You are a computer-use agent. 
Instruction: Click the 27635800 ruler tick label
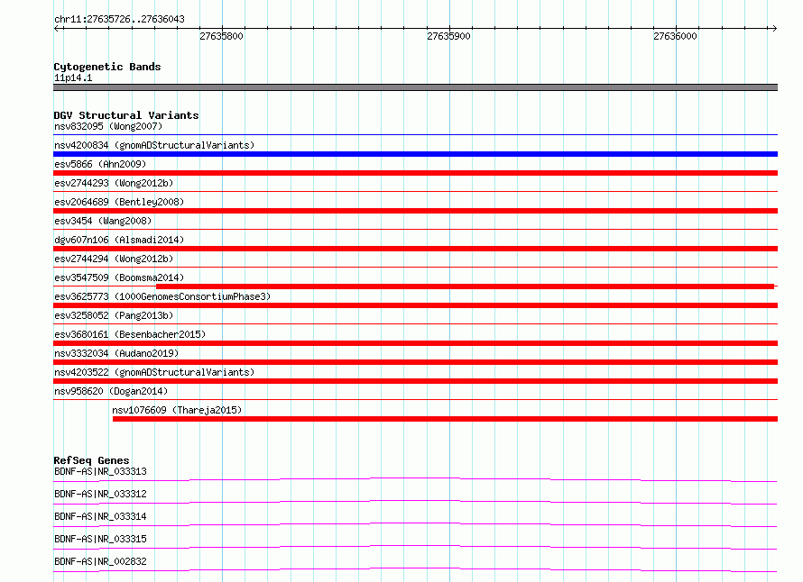[x=221, y=36]
